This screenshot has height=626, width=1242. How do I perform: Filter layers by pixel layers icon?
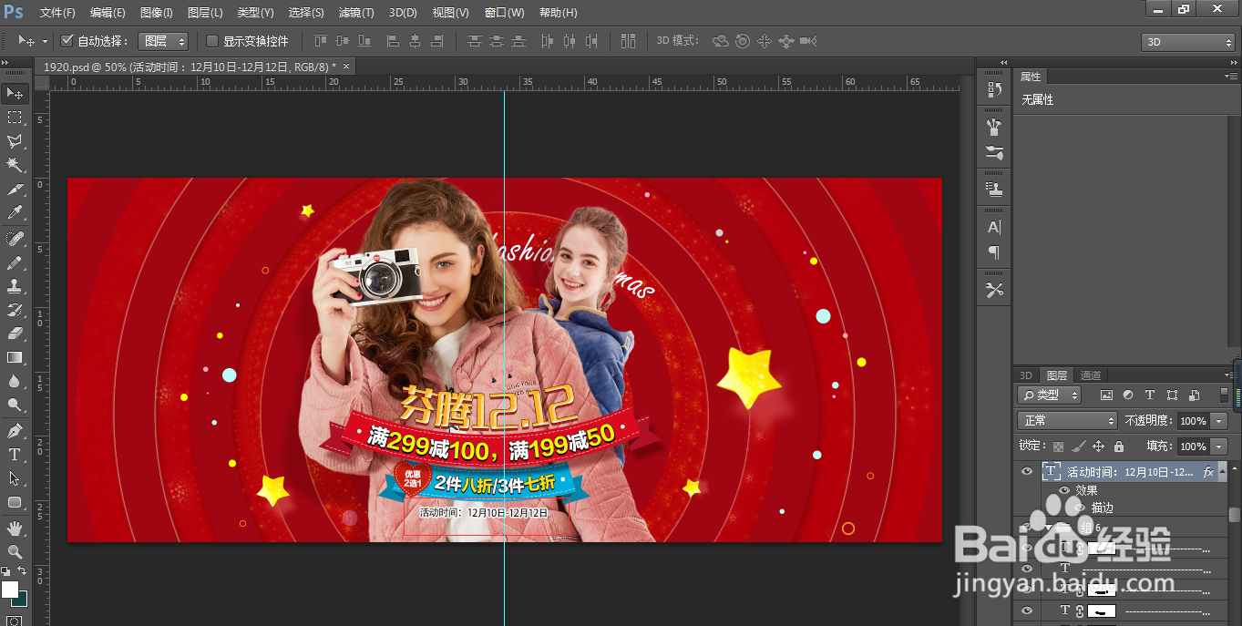click(x=1106, y=395)
